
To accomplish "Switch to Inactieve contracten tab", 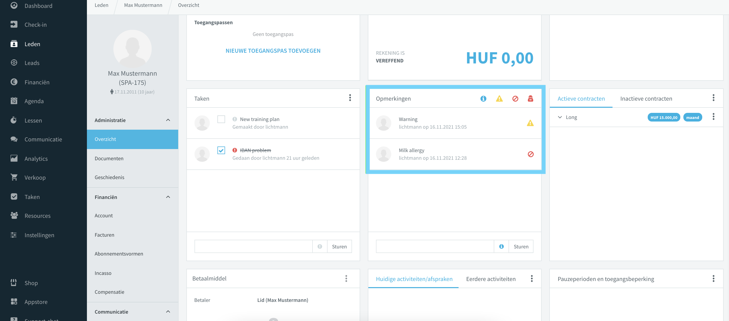I will (x=646, y=98).
